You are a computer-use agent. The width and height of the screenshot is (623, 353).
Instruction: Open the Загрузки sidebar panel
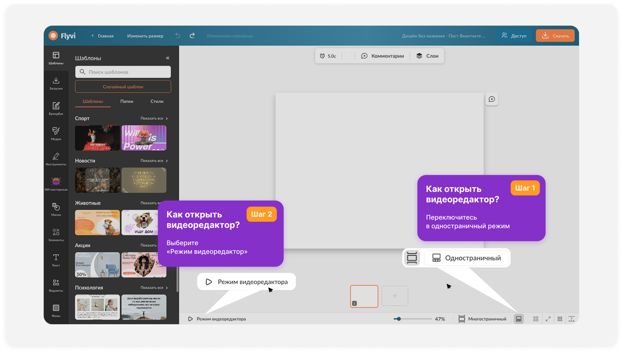56,83
